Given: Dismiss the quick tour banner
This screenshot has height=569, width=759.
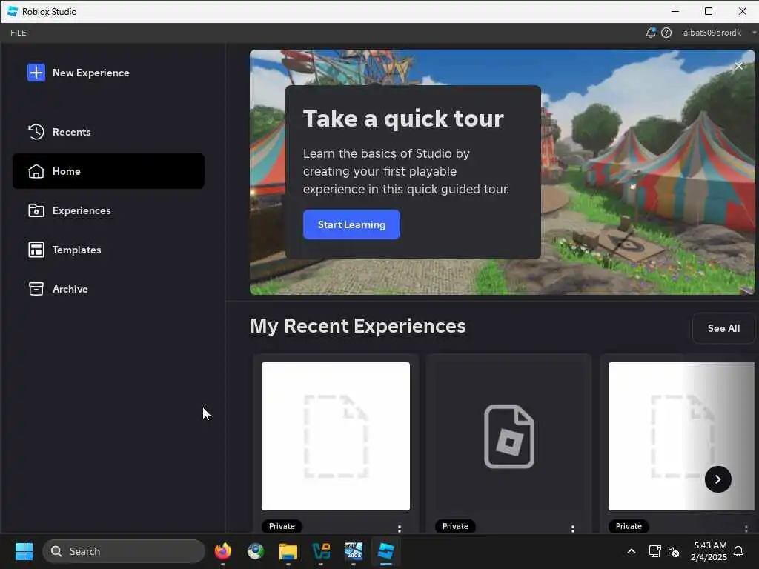Looking at the screenshot, I should click(739, 66).
